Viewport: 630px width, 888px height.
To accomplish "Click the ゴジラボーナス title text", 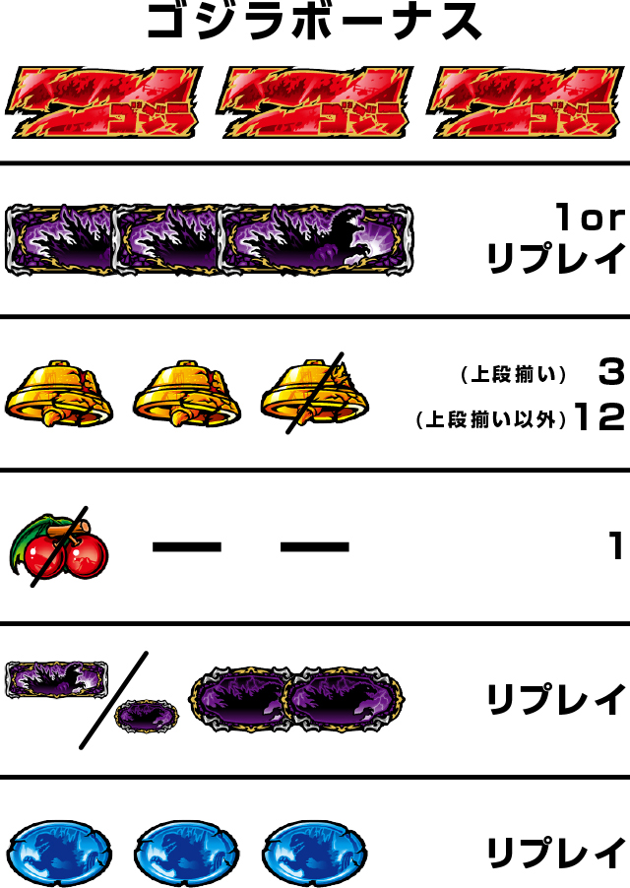I will click(315, 22).
